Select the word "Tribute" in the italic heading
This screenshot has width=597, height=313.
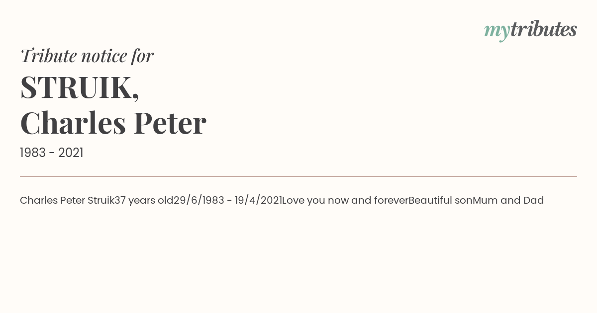click(48, 56)
